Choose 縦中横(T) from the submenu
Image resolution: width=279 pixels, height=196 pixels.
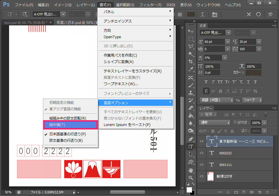click(70, 125)
